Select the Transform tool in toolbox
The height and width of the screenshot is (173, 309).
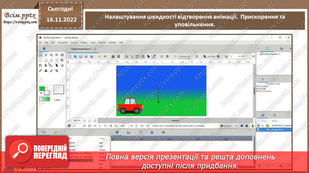pos(40,55)
